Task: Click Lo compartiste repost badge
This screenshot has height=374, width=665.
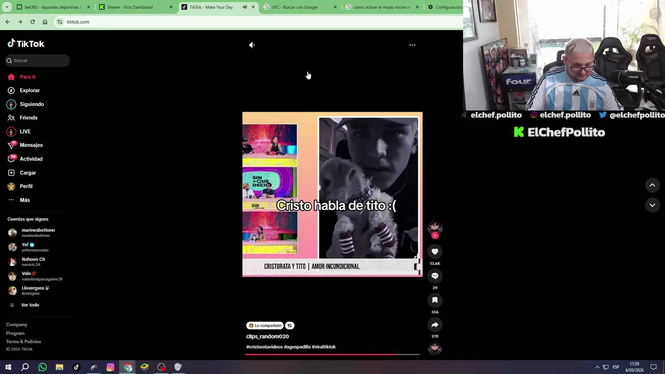Action: pyautogui.click(x=264, y=326)
